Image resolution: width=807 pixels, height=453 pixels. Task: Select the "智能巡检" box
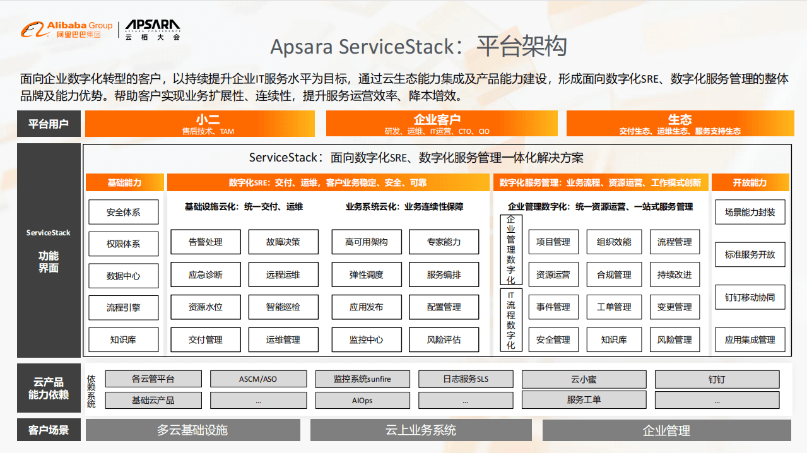tap(283, 307)
